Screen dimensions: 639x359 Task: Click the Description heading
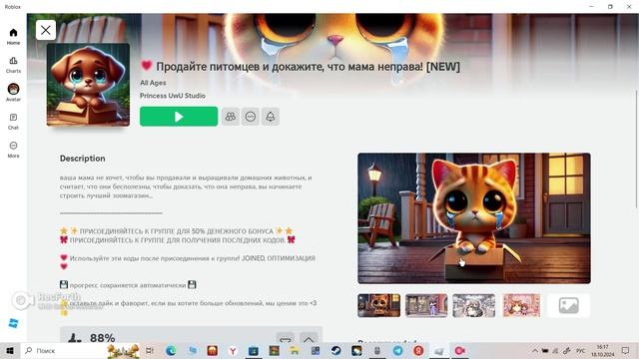pyautogui.click(x=82, y=159)
